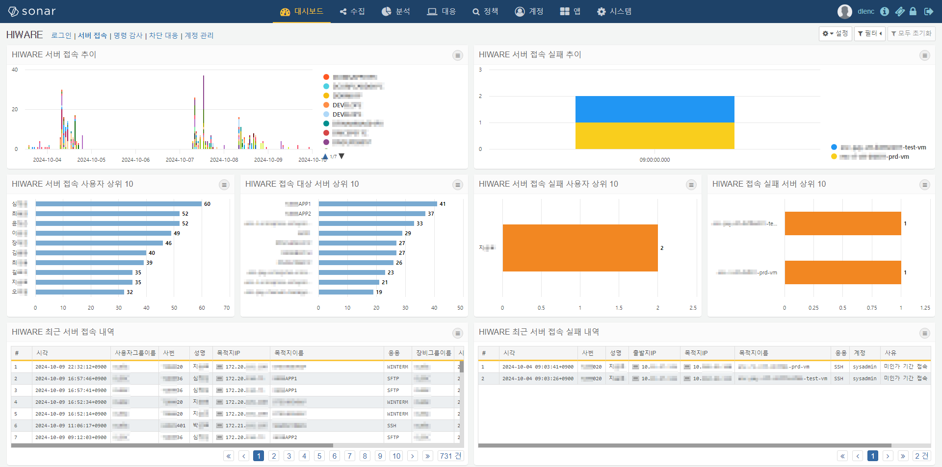Open the 설정 dropdown
Screen dimensions: 942x467
pos(835,33)
